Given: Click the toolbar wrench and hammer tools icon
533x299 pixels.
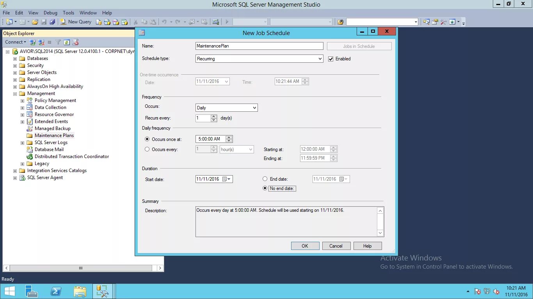Looking at the screenshot, I should pyautogui.click(x=444, y=22).
